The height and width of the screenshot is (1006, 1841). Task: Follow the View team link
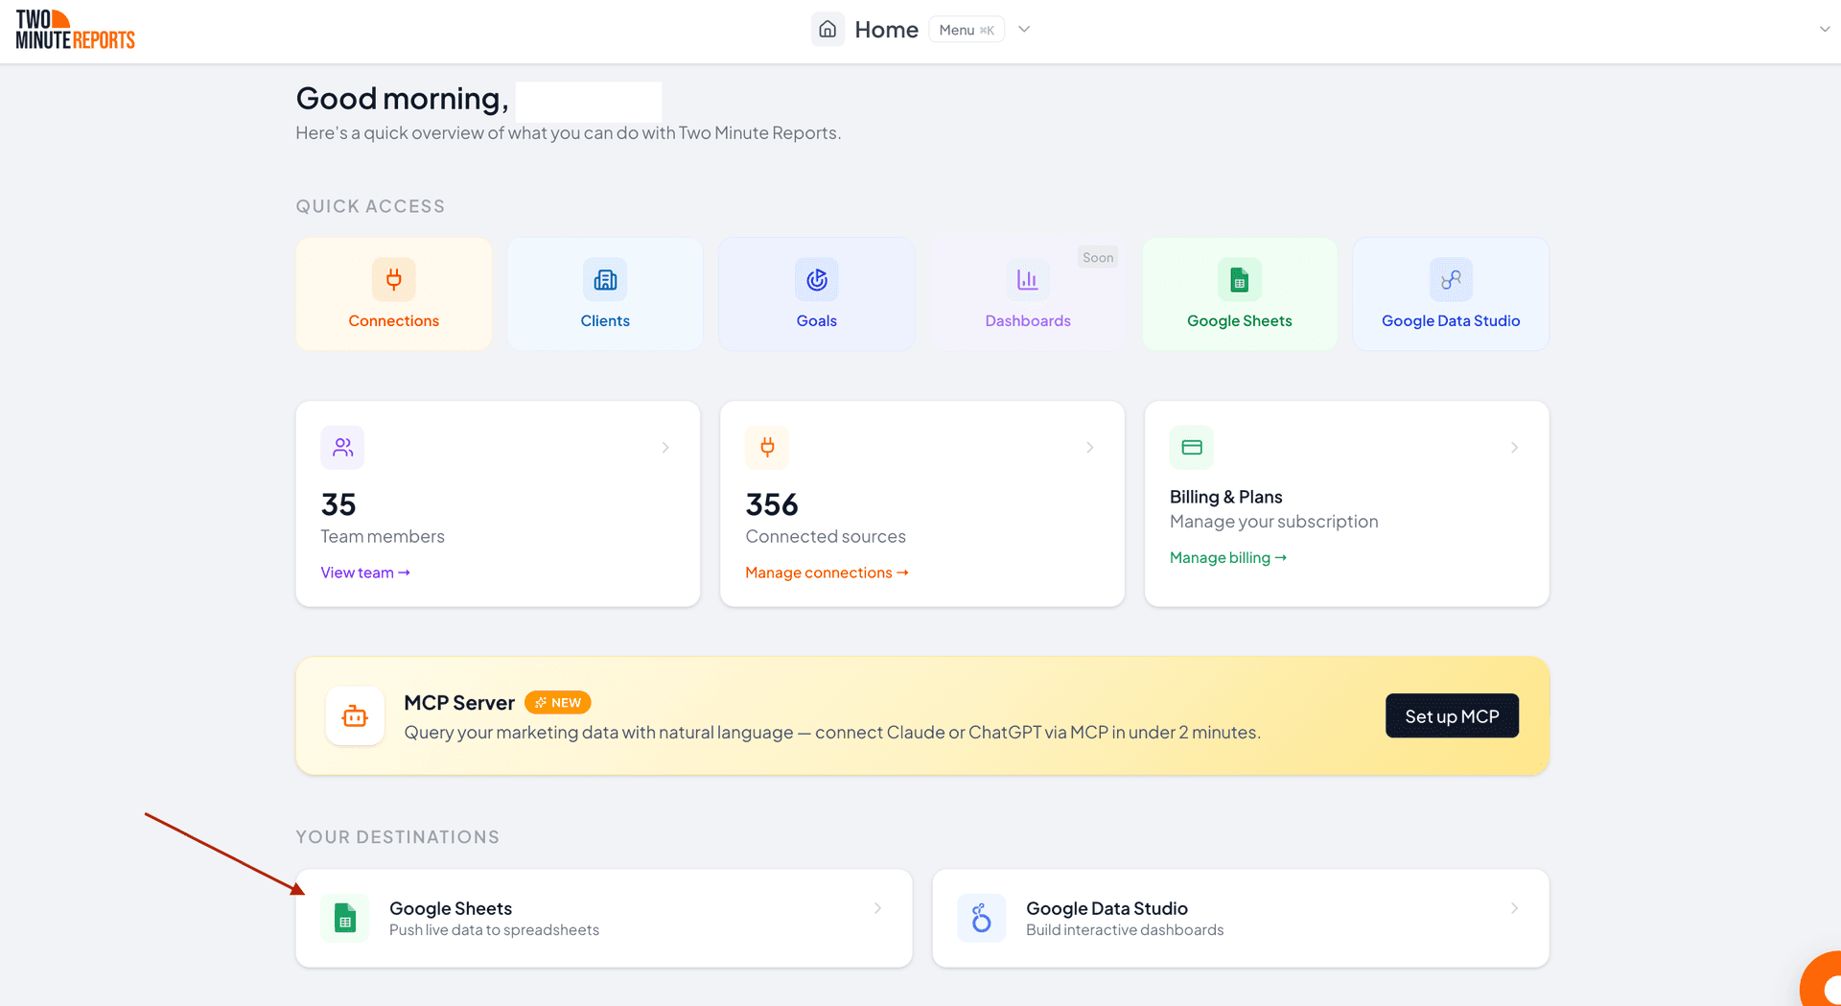point(365,573)
